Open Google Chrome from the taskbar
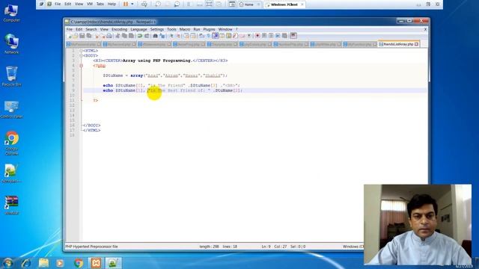The image size is (479, 269). 79,263
